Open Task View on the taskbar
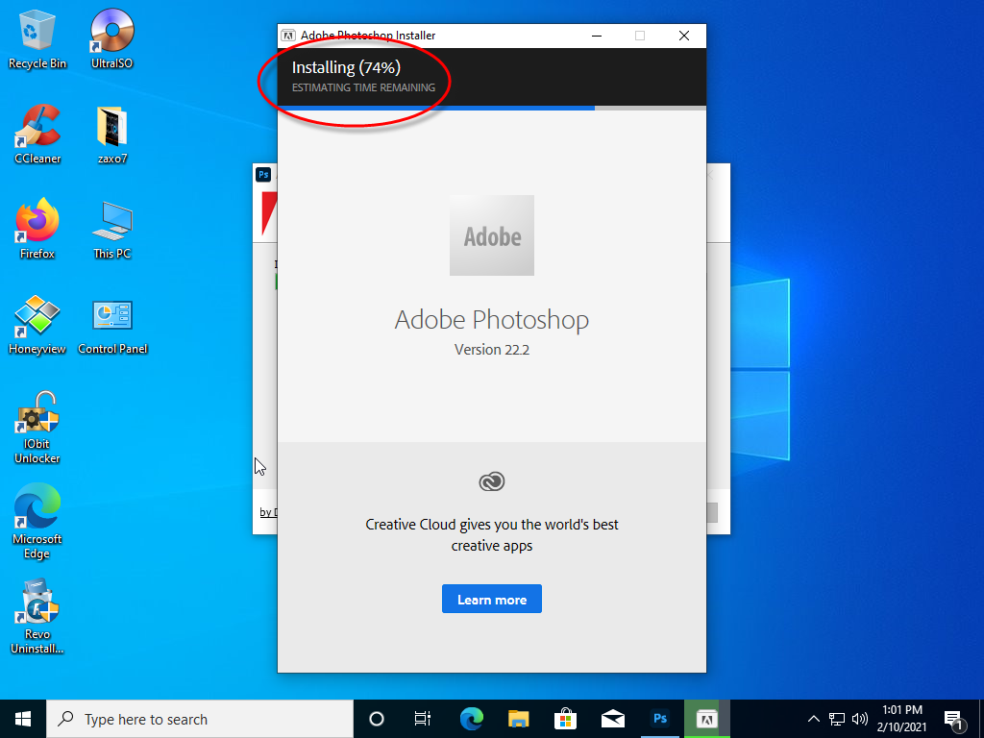The width and height of the screenshot is (984, 738). coord(423,719)
